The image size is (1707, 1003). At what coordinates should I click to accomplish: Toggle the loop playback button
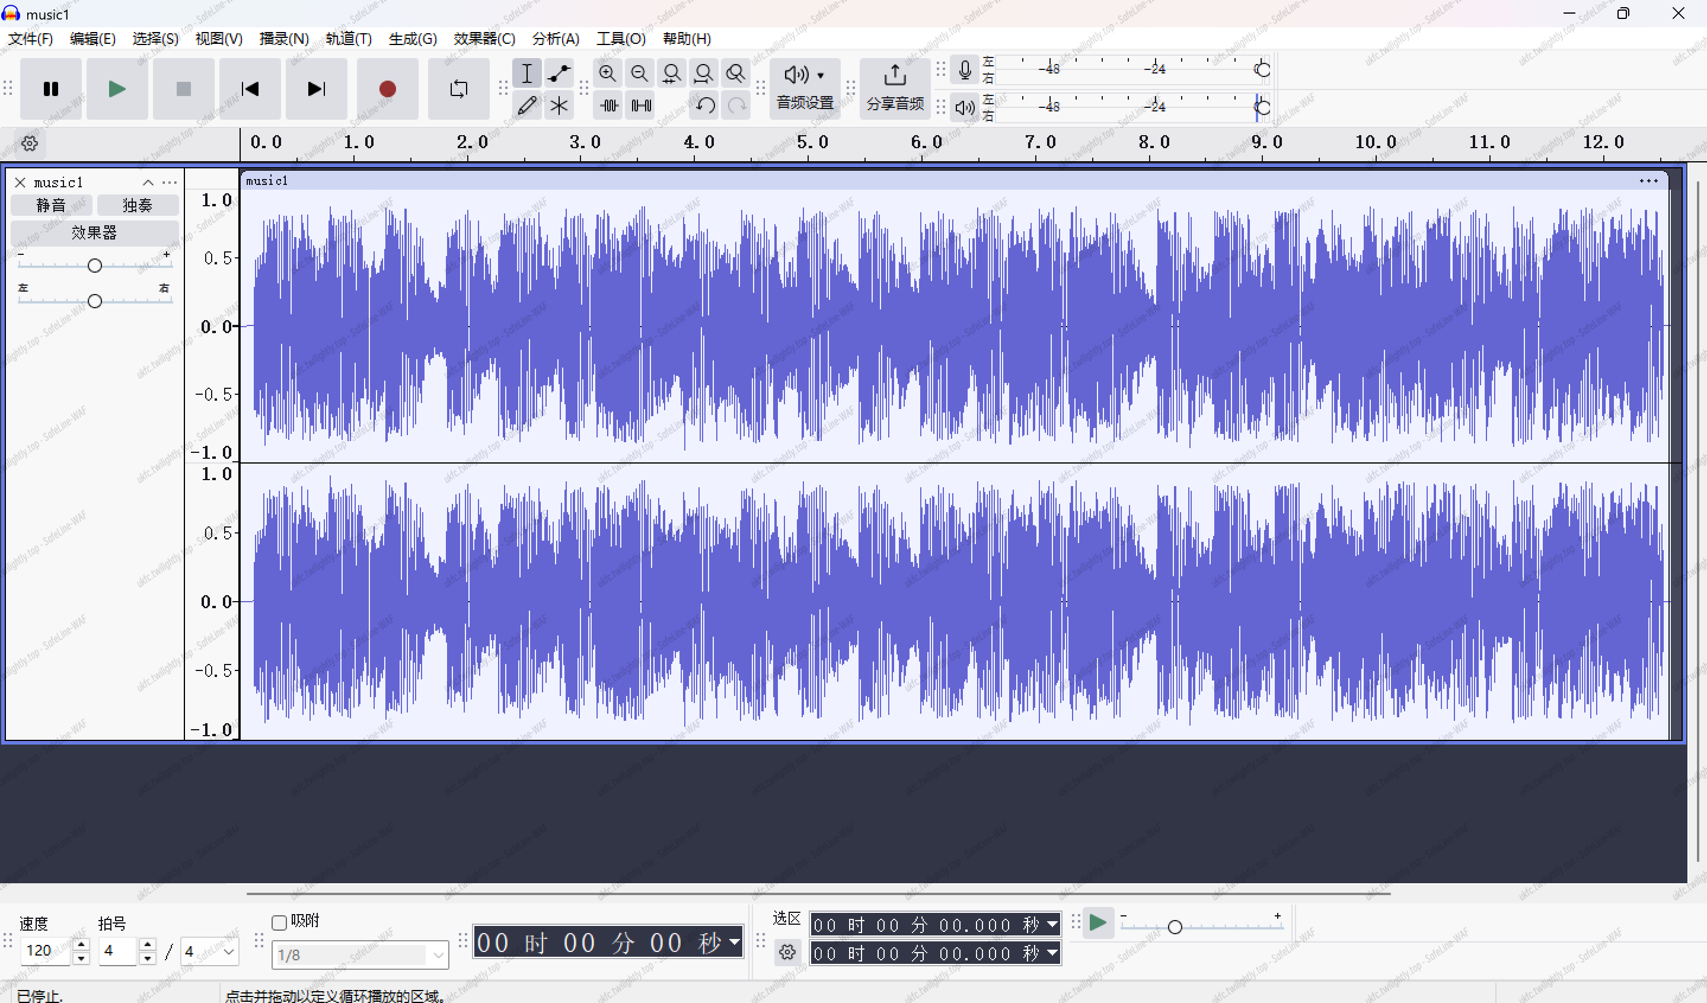point(458,89)
